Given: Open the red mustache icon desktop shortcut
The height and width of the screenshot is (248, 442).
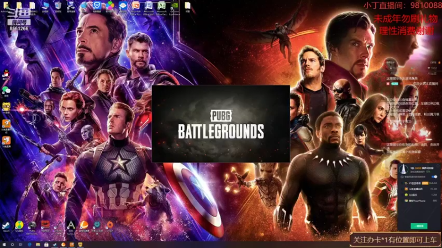Looking at the screenshot, I should (45, 226).
